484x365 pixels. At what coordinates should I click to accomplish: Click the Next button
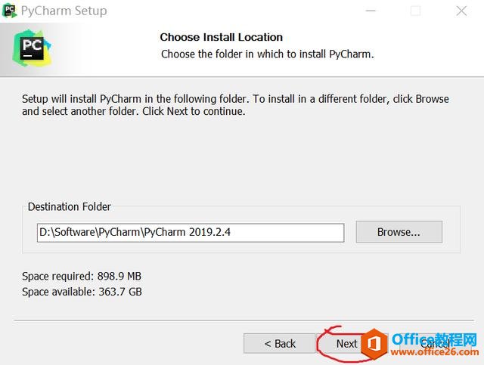coord(352,343)
